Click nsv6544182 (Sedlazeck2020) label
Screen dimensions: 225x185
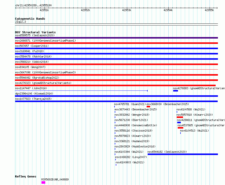tap(167, 152)
